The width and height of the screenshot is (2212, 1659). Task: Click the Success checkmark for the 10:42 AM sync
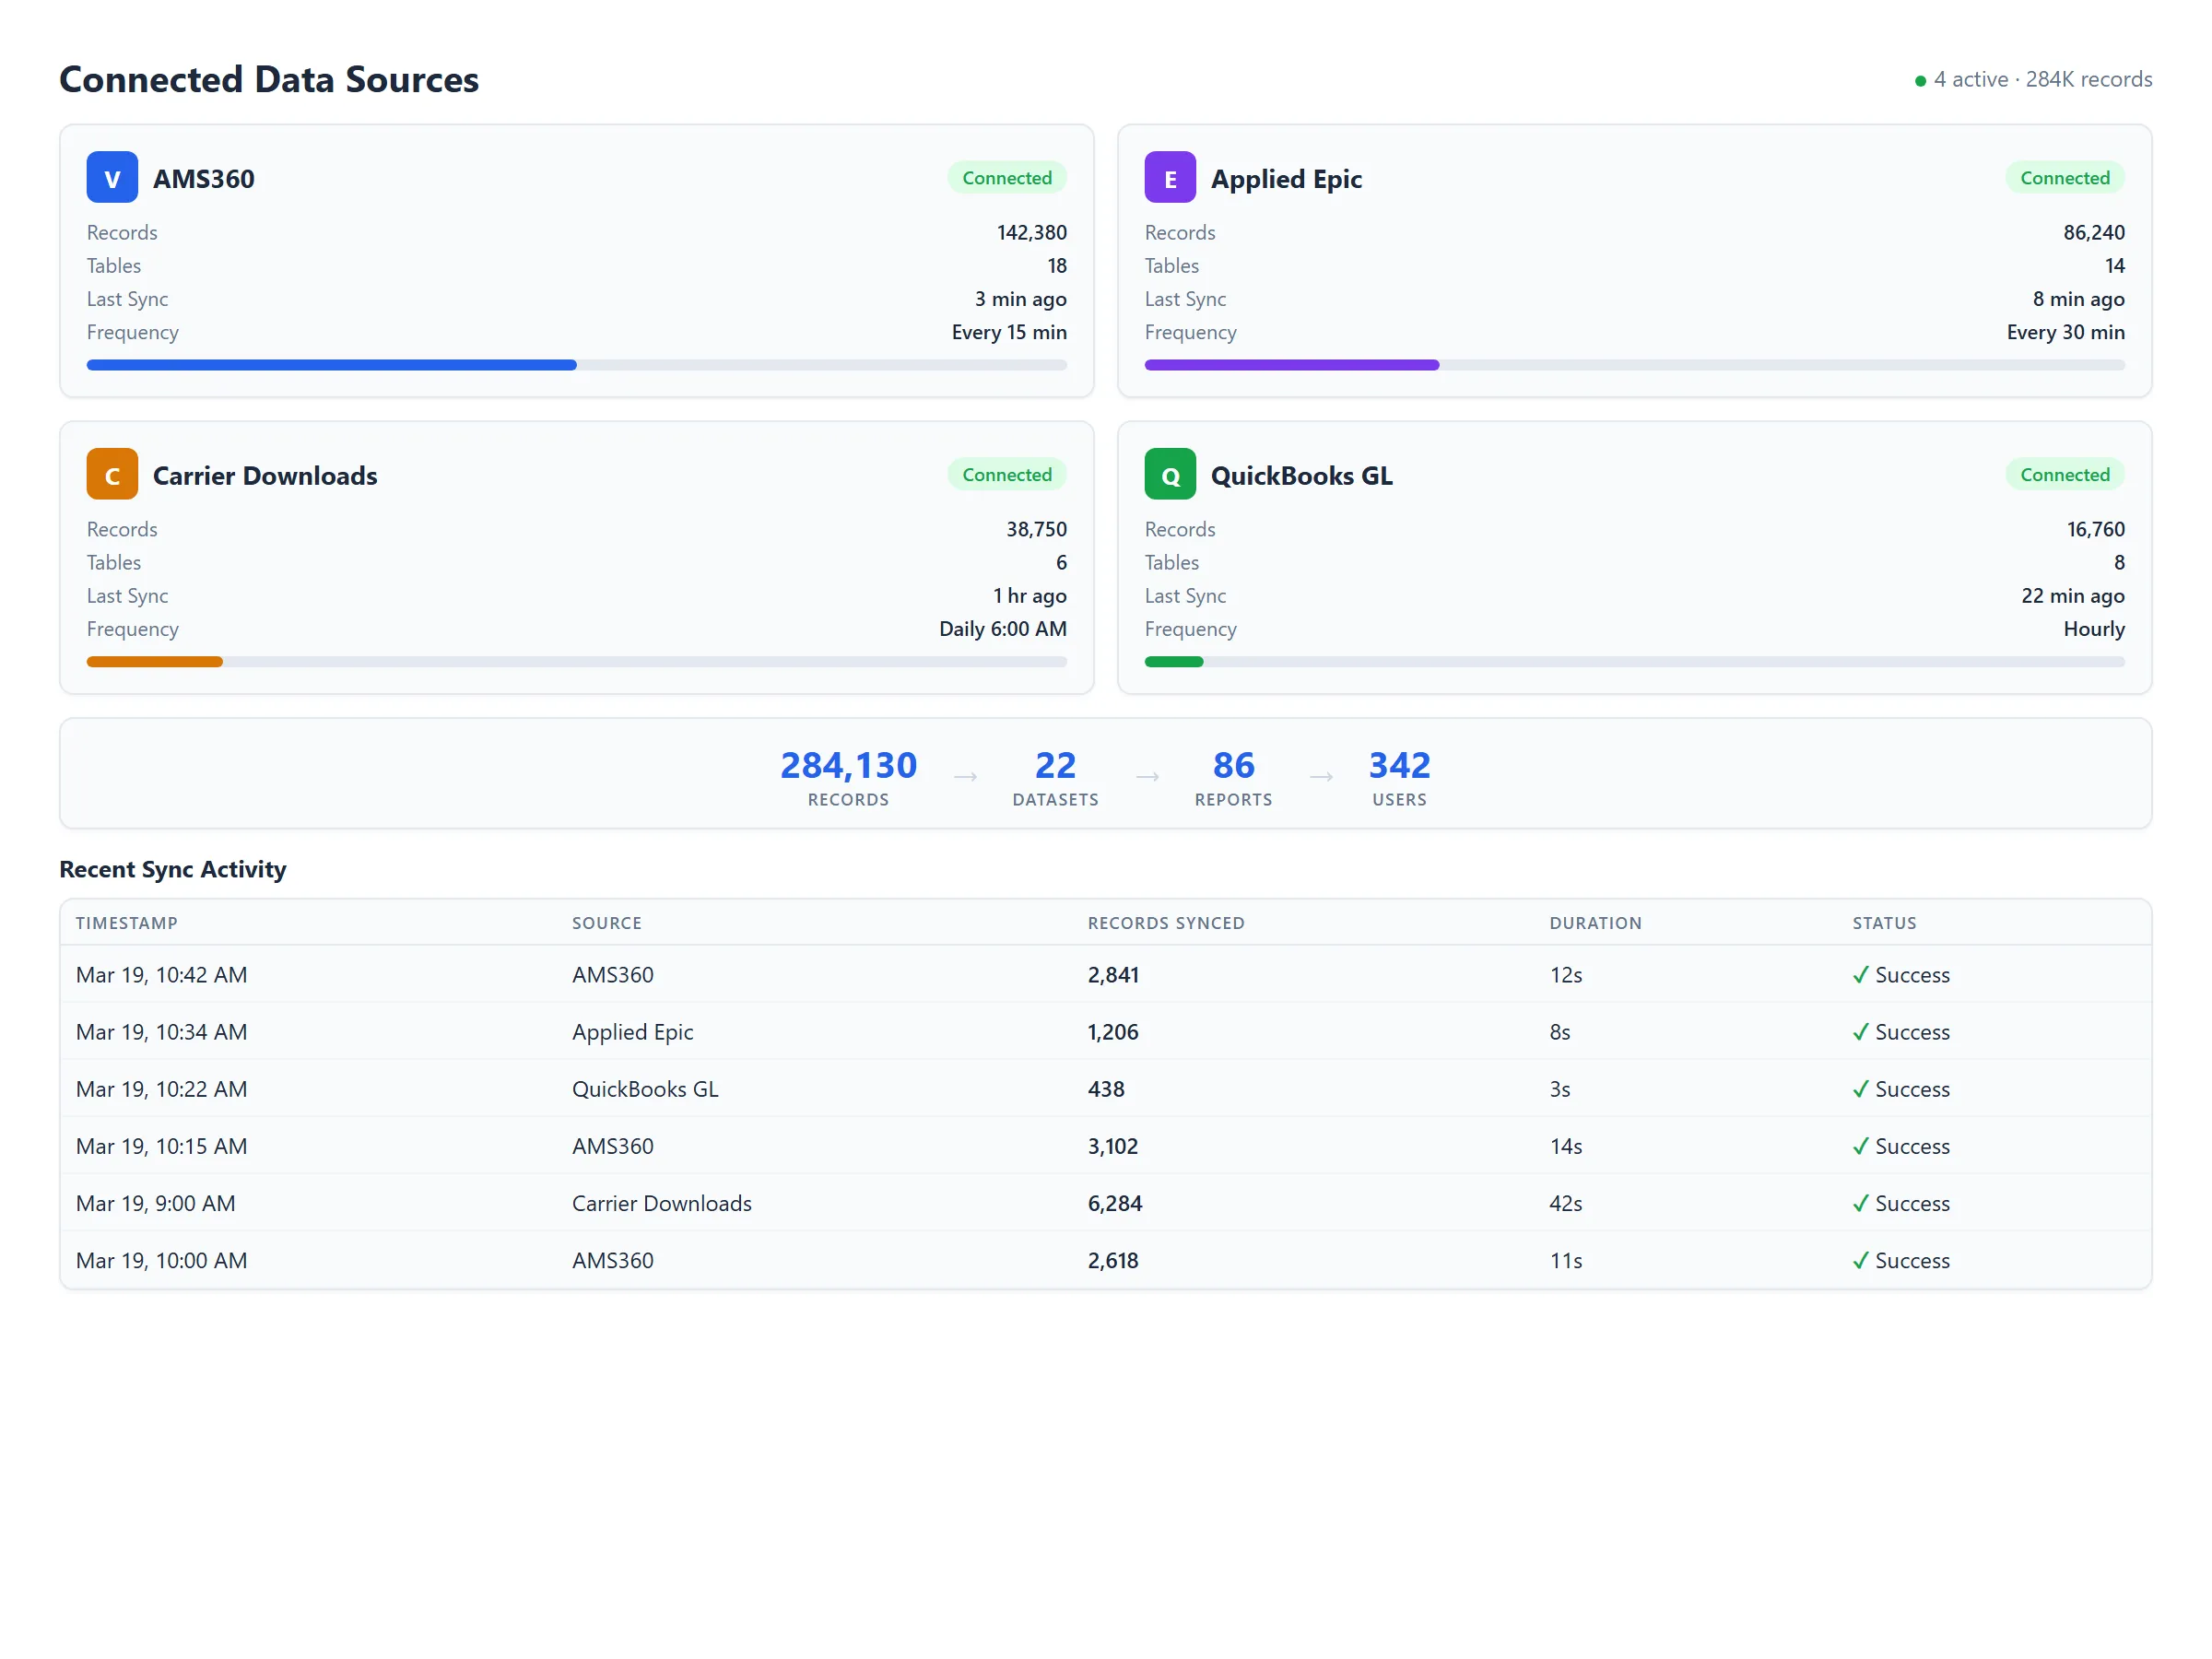(1861, 974)
